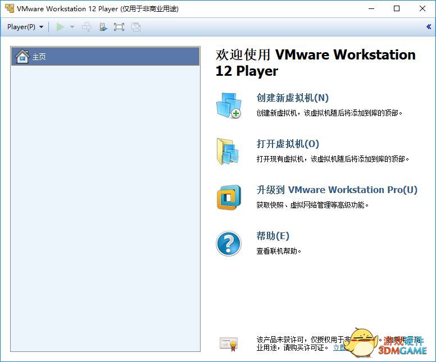Viewport: 436px width, 362px height.
Task: Click the 创建新虚拟机 description text
Action: coord(329,113)
